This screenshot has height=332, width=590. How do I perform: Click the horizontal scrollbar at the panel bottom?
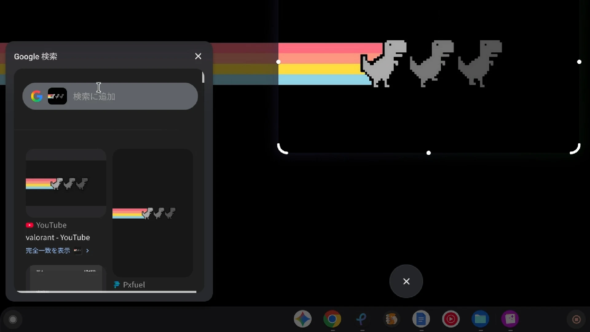coord(107,292)
